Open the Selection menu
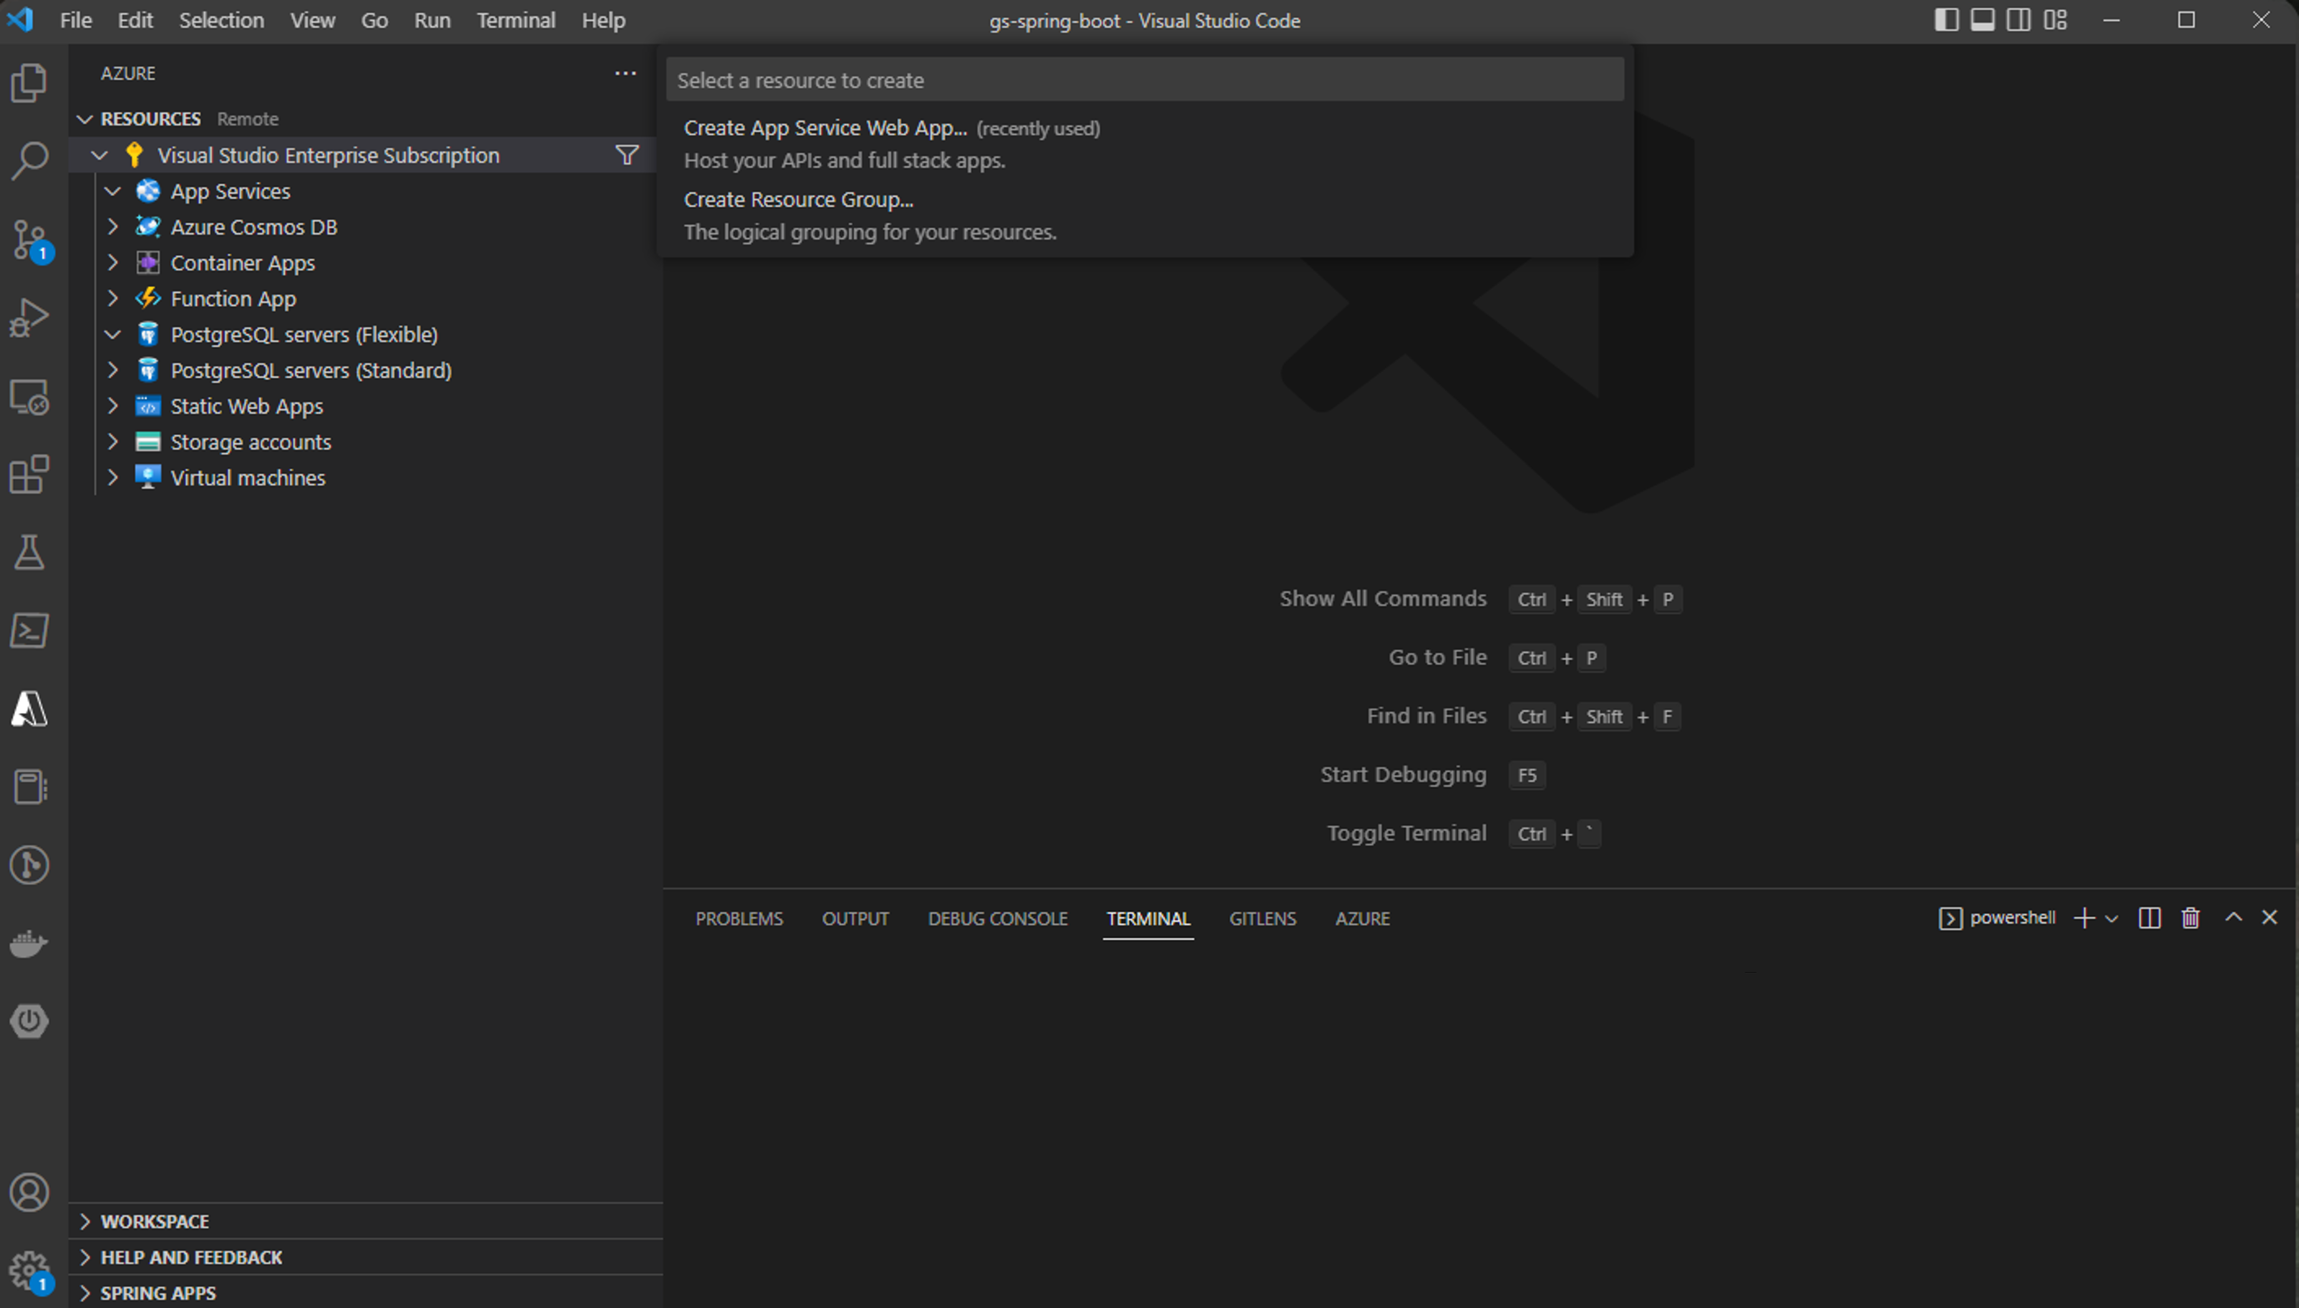Viewport: 2299px width, 1308px height. tap(221, 20)
